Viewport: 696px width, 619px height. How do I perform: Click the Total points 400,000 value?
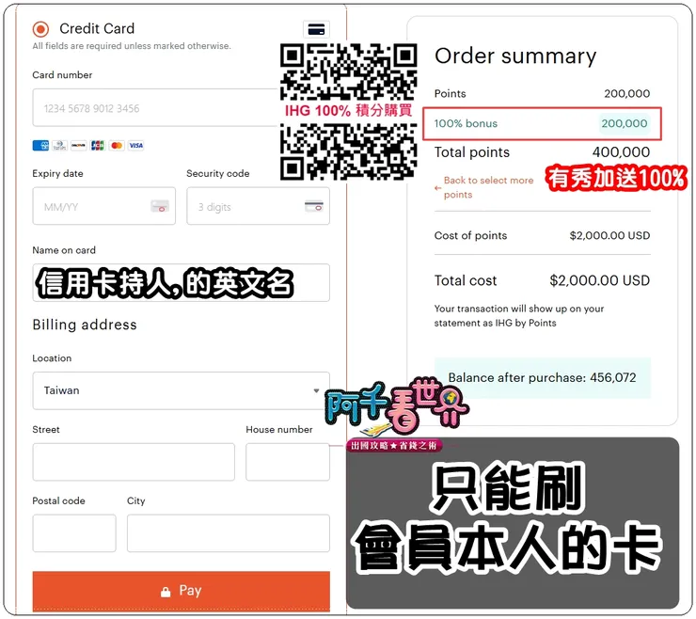(621, 152)
